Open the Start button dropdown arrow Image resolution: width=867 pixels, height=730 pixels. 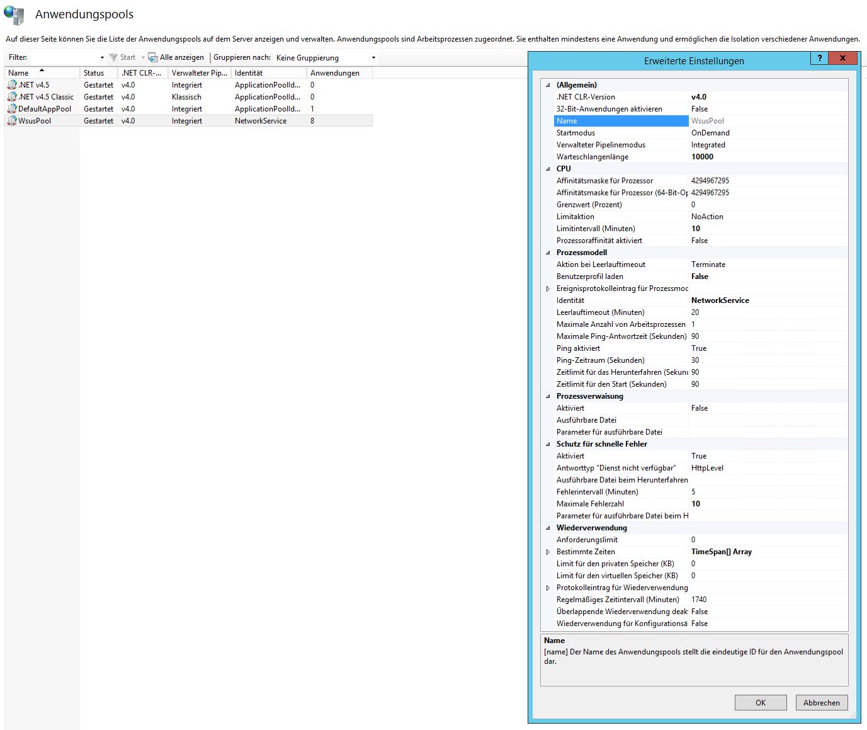click(143, 57)
